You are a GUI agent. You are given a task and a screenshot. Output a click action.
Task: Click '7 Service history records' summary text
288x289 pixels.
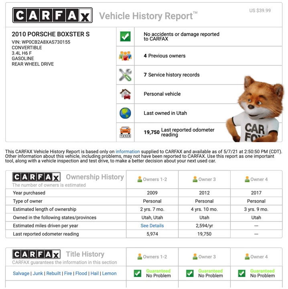[172, 75]
